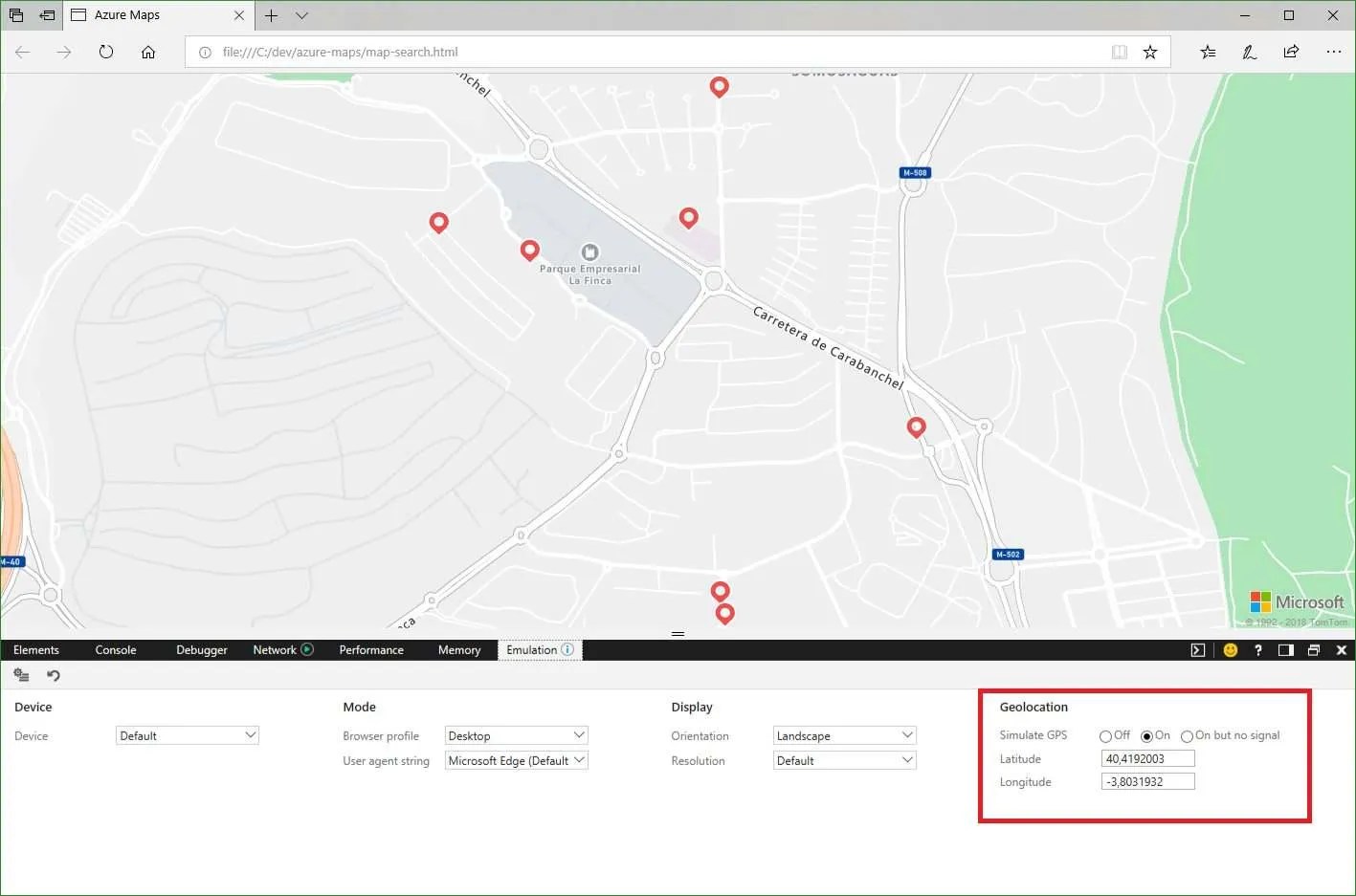This screenshot has height=896, width=1356.
Task: Undock the DevTools into a separate window
Action: coord(1314,650)
